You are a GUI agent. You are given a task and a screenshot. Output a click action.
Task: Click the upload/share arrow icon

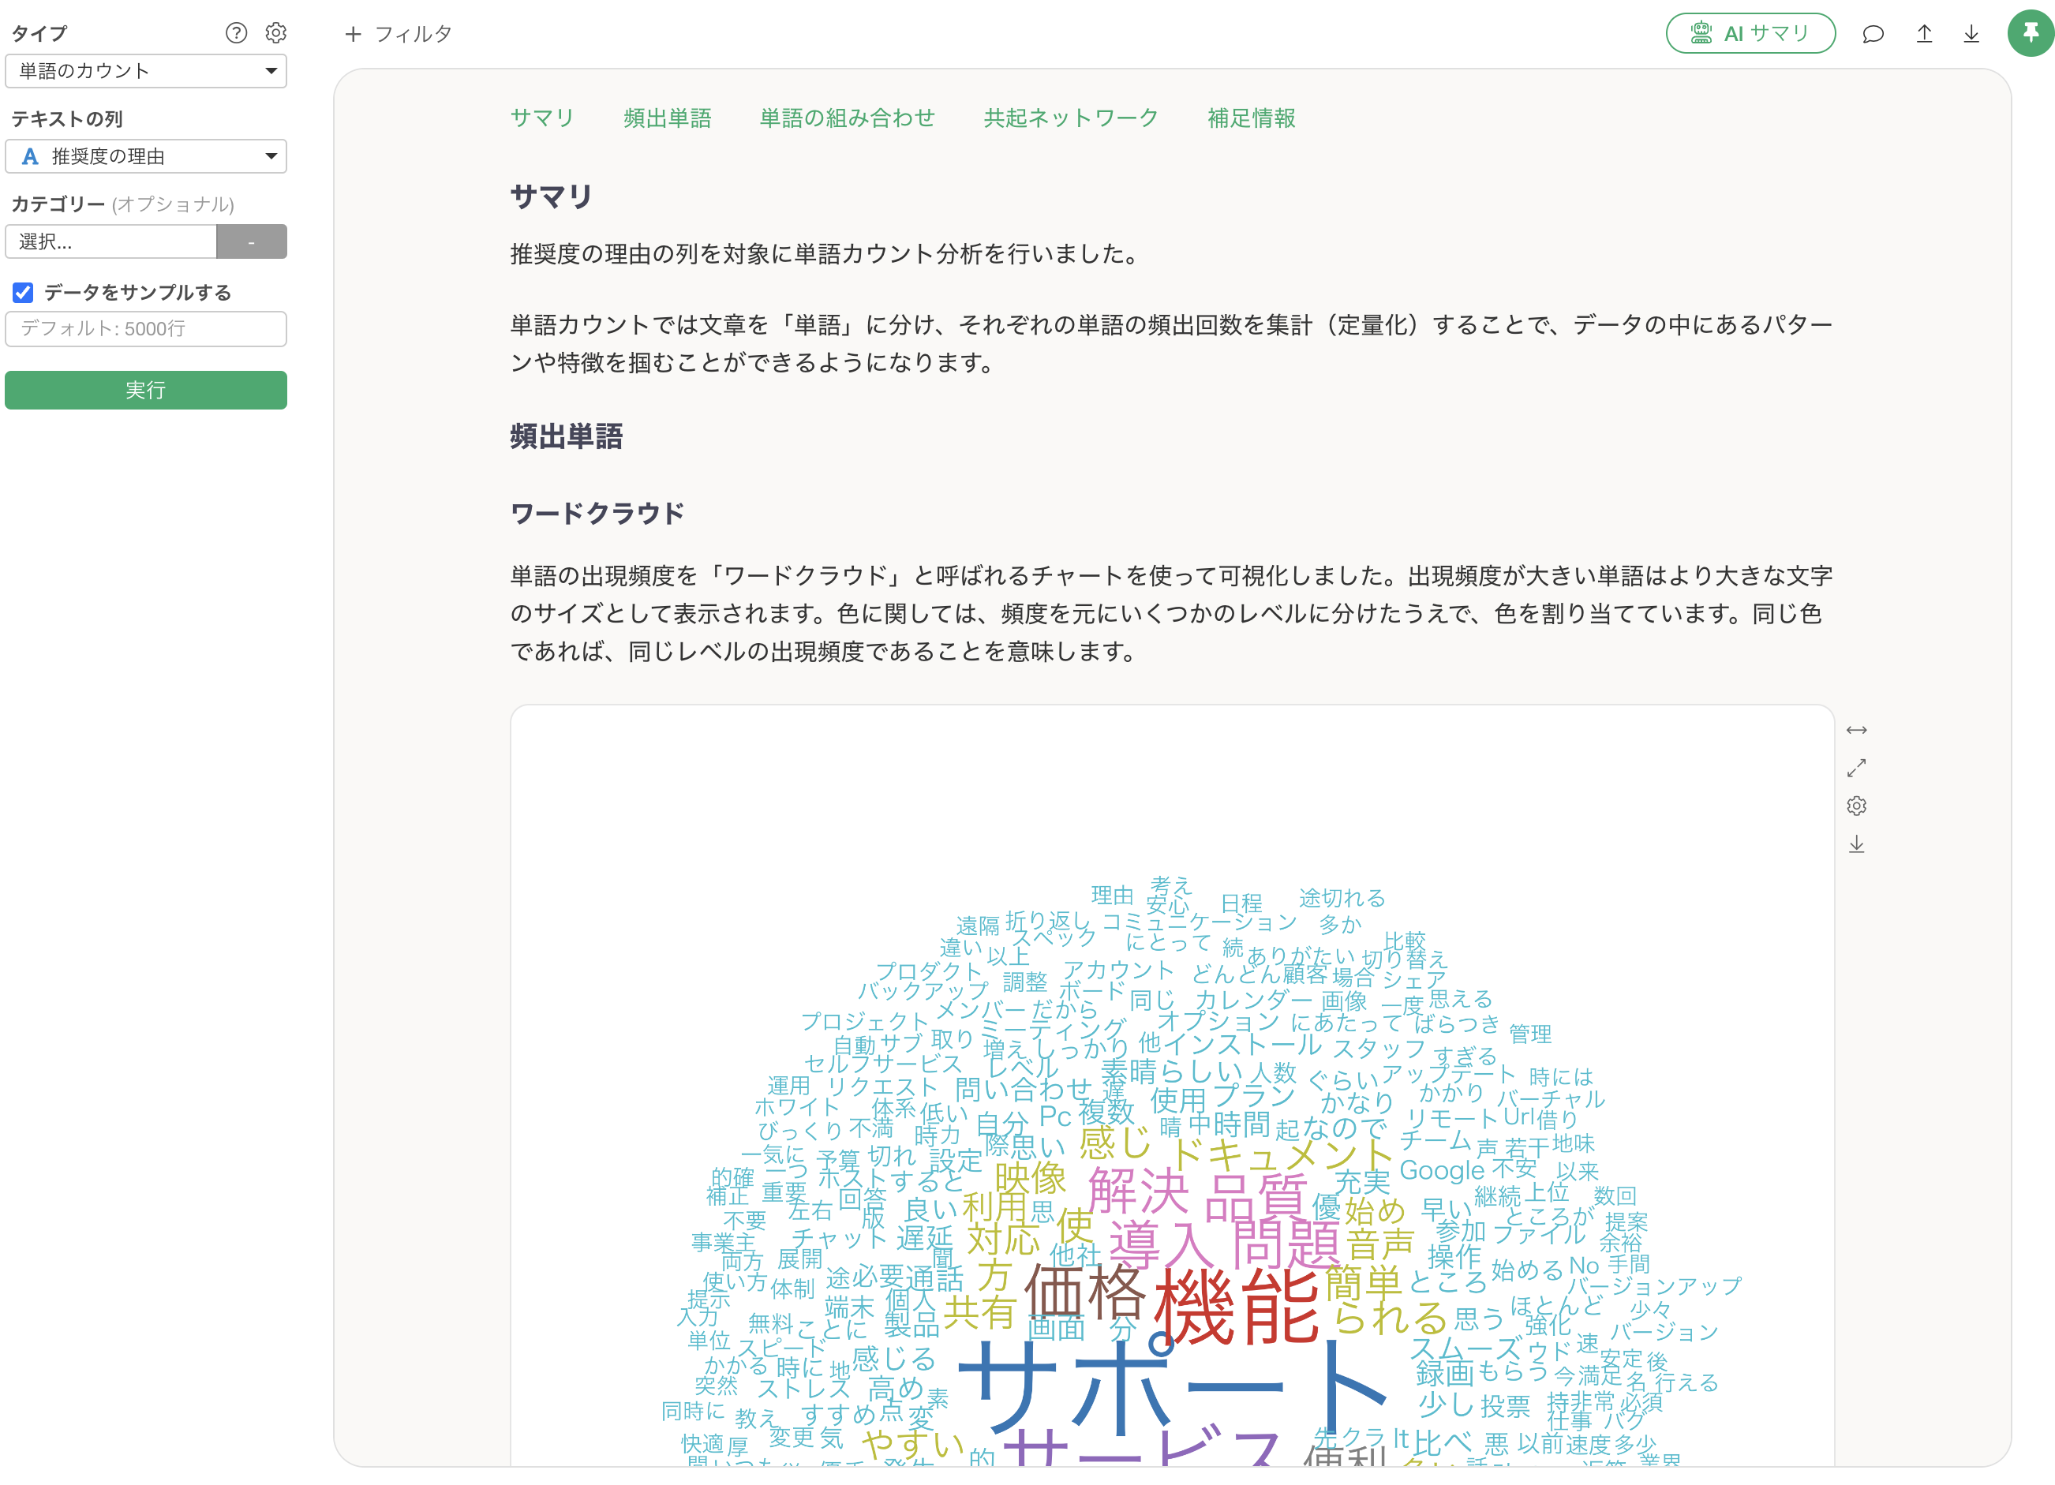1924,35
